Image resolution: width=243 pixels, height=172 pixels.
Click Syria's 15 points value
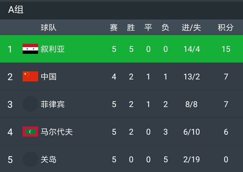(x=226, y=49)
